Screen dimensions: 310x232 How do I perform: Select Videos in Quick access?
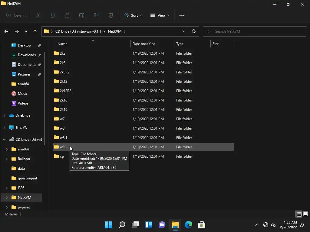click(23, 103)
